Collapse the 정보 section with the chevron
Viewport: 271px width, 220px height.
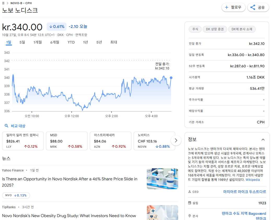263,140
